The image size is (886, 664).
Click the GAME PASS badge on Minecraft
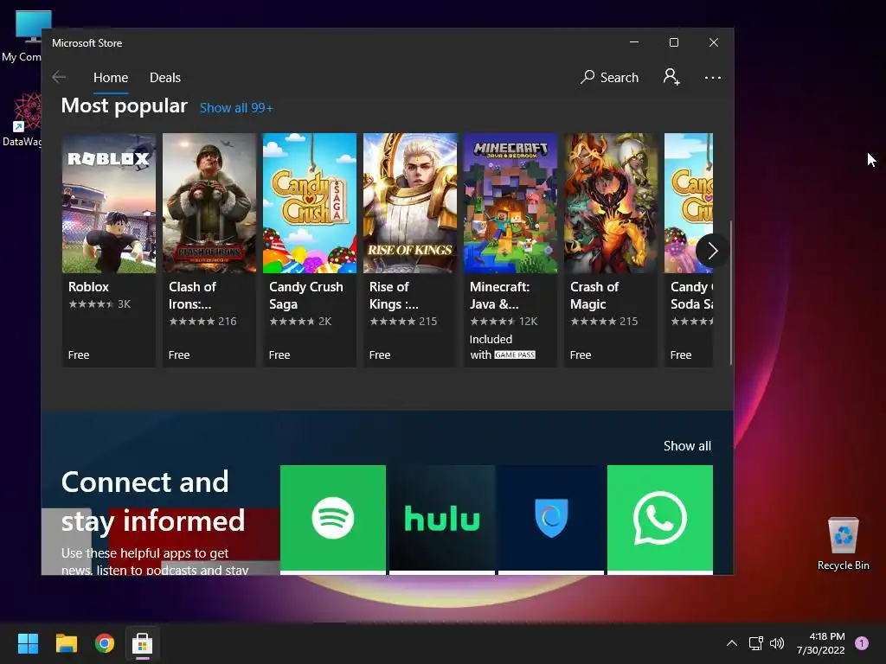pos(515,354)
